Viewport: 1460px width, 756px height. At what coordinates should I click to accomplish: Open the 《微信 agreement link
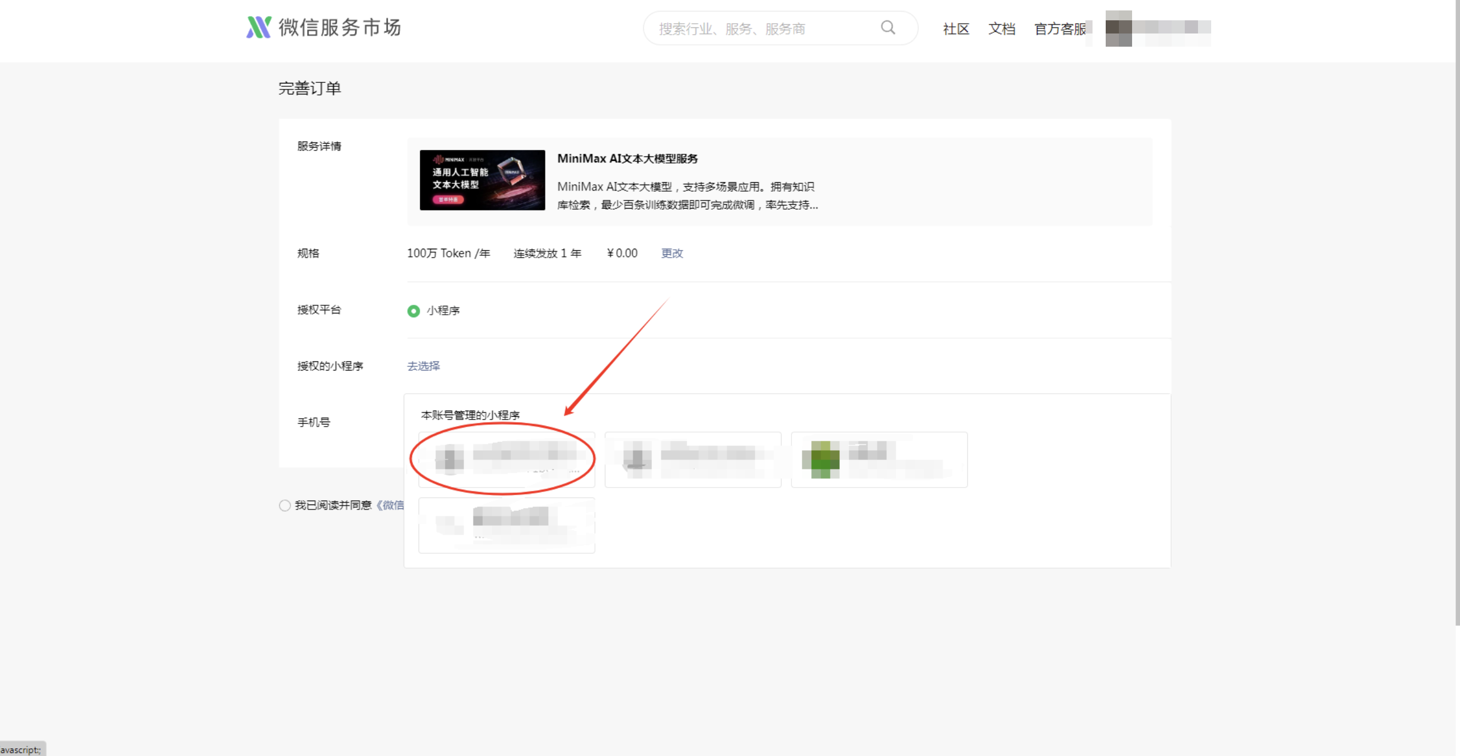[390, 505]
